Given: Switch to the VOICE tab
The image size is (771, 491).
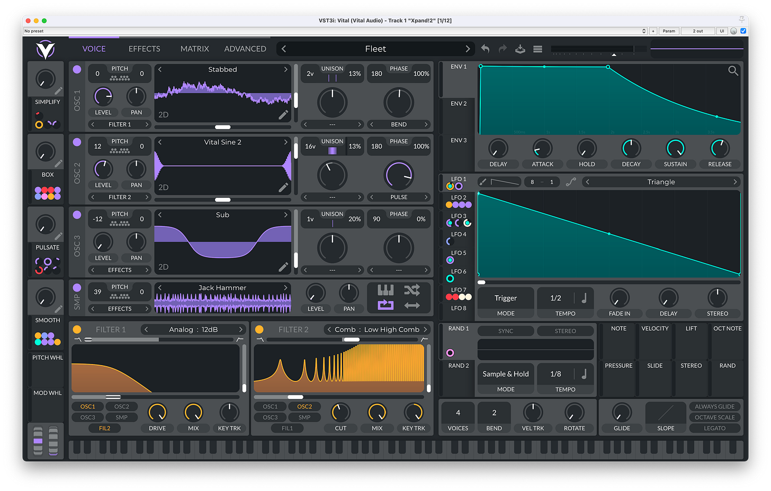Looking at the screenshot, I should point(94,49).
